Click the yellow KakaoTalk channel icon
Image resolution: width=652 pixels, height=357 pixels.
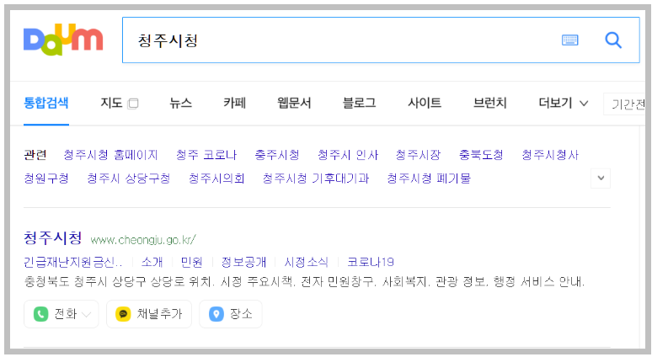click(x=123, y=314)
